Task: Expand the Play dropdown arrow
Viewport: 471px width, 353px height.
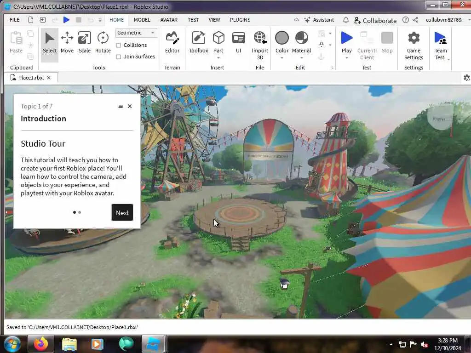Action: [x=347, y=58]
